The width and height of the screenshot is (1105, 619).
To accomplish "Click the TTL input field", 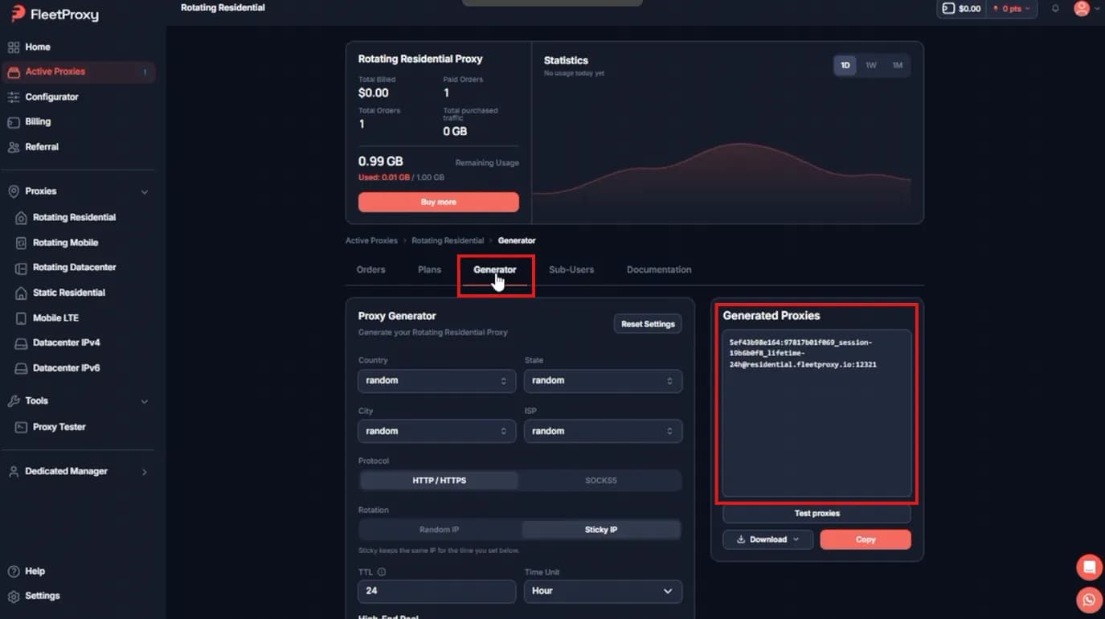I will [x=437, y=591].
